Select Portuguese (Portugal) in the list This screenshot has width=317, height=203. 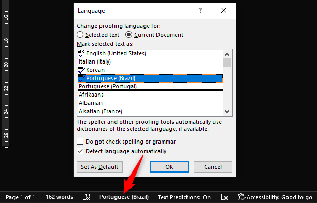click(150, 86)
